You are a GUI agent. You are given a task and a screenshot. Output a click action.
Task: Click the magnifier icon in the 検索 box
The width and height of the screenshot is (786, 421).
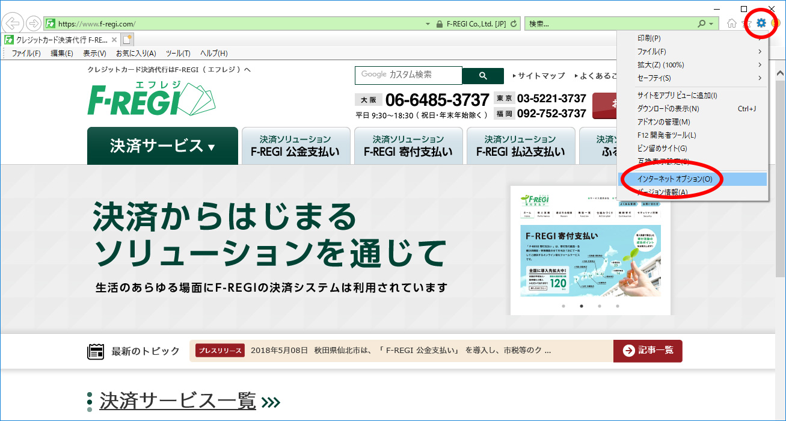click(x=701, y=24)
